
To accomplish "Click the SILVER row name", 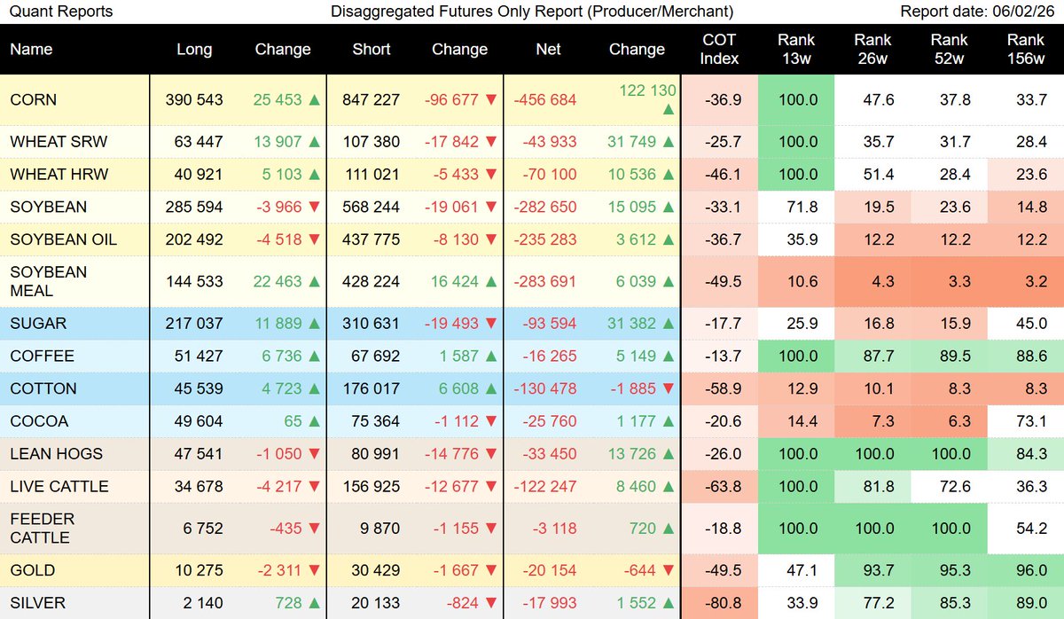I will click(x=36, y=603).
